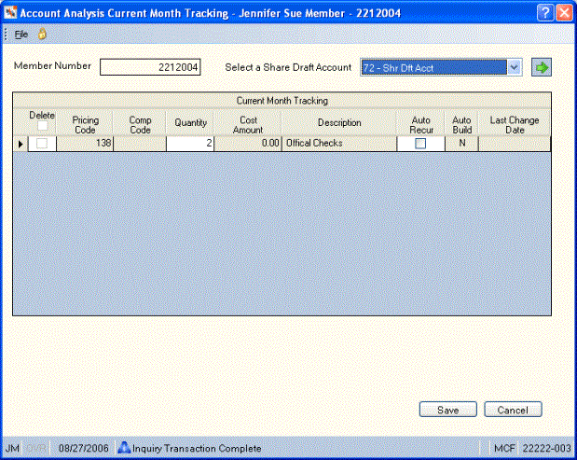Click the OVR indicator in status bar
Image resolution: width=577 pixels, height=460 pixels.
36,448
